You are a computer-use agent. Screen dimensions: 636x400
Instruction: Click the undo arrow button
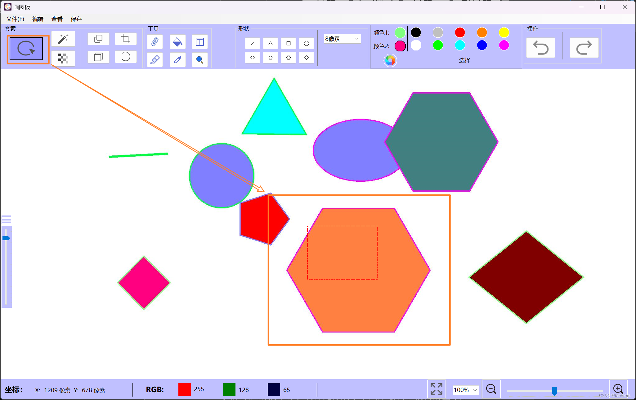point(541,48)
